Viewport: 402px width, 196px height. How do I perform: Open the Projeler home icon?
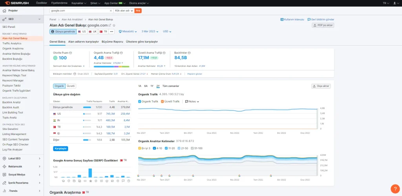tap(4, 11)
